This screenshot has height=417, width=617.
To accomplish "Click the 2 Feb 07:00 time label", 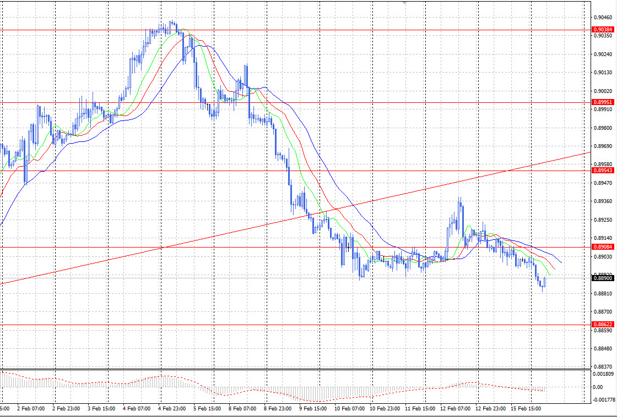I will point(31,408).
